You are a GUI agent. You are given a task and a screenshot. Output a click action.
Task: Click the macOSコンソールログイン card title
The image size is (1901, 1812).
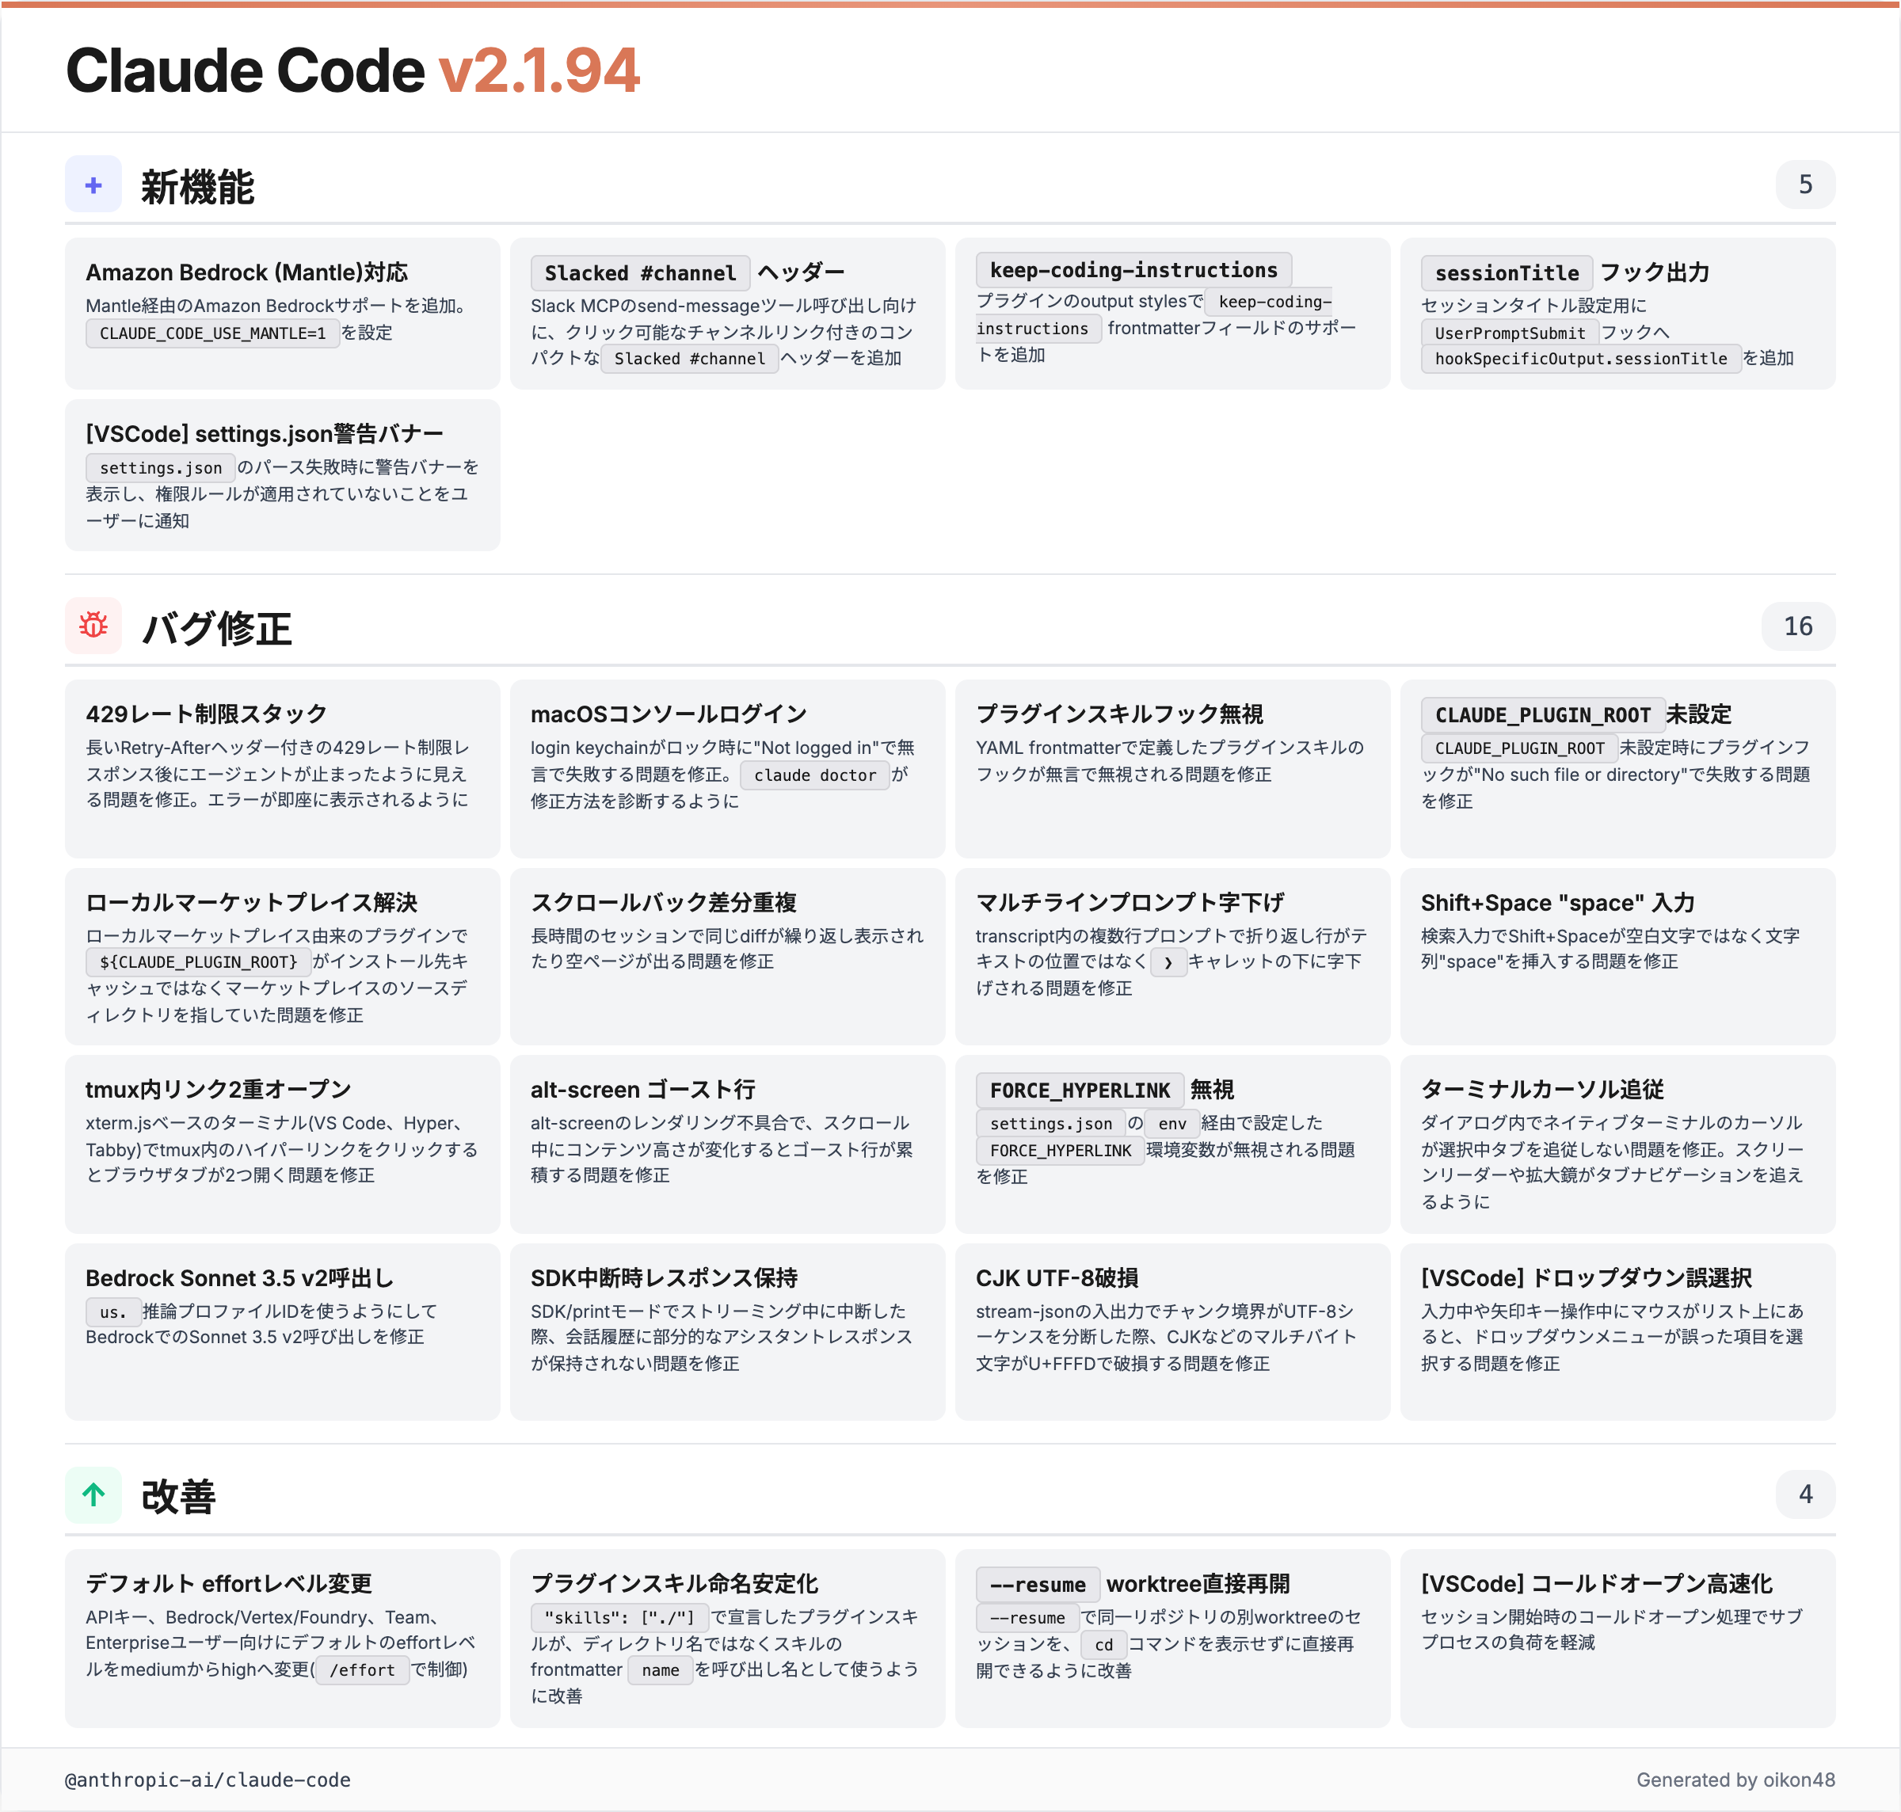coord(669,714)
